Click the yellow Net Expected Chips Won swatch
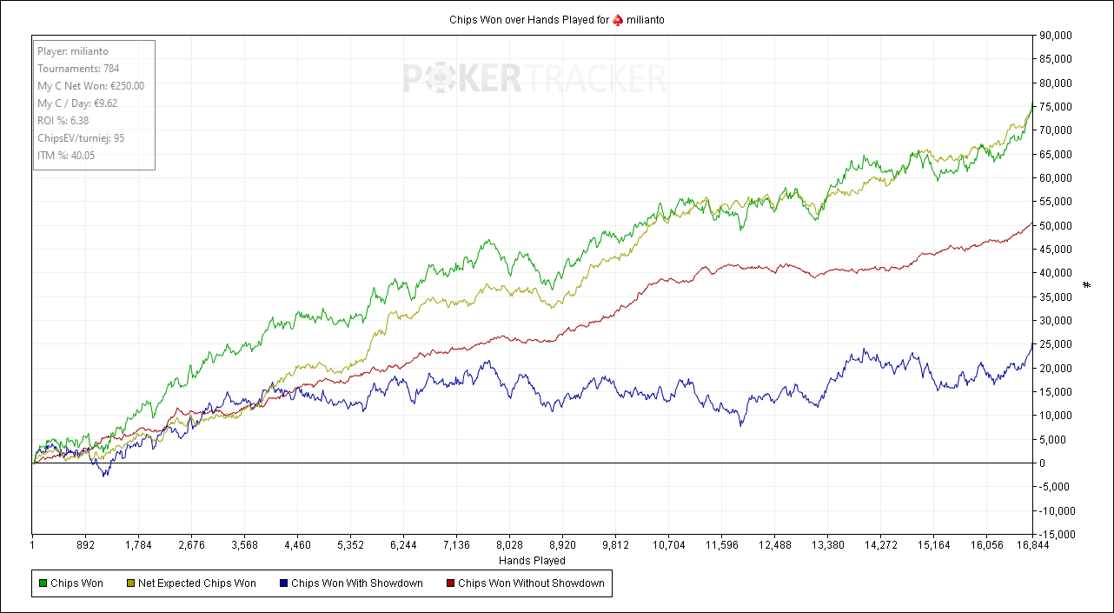1114x613 pixels. pyautogui.click(x=129, y=583)
